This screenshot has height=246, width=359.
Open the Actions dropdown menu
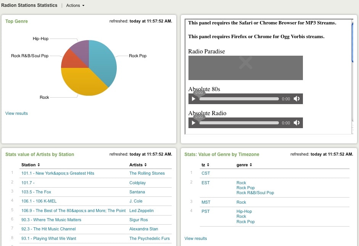[75, 5]
